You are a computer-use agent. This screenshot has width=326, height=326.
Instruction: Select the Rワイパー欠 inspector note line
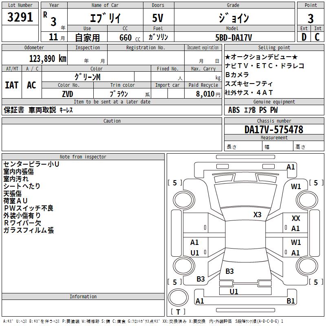click(x=22, y=223)
